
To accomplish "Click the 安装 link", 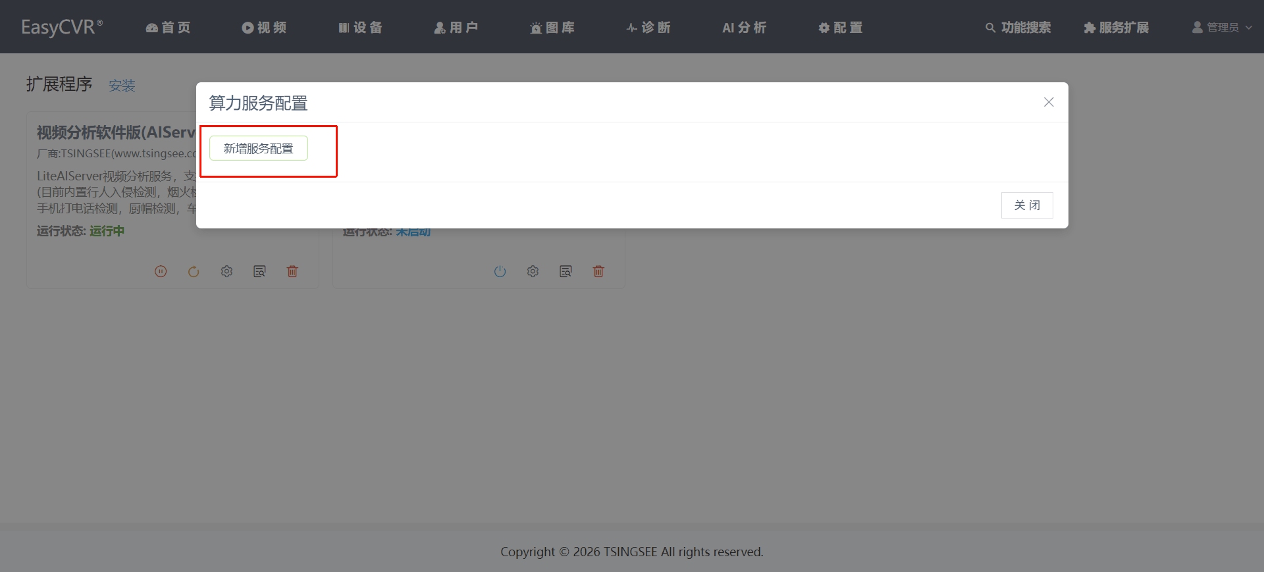I will 122,86.
